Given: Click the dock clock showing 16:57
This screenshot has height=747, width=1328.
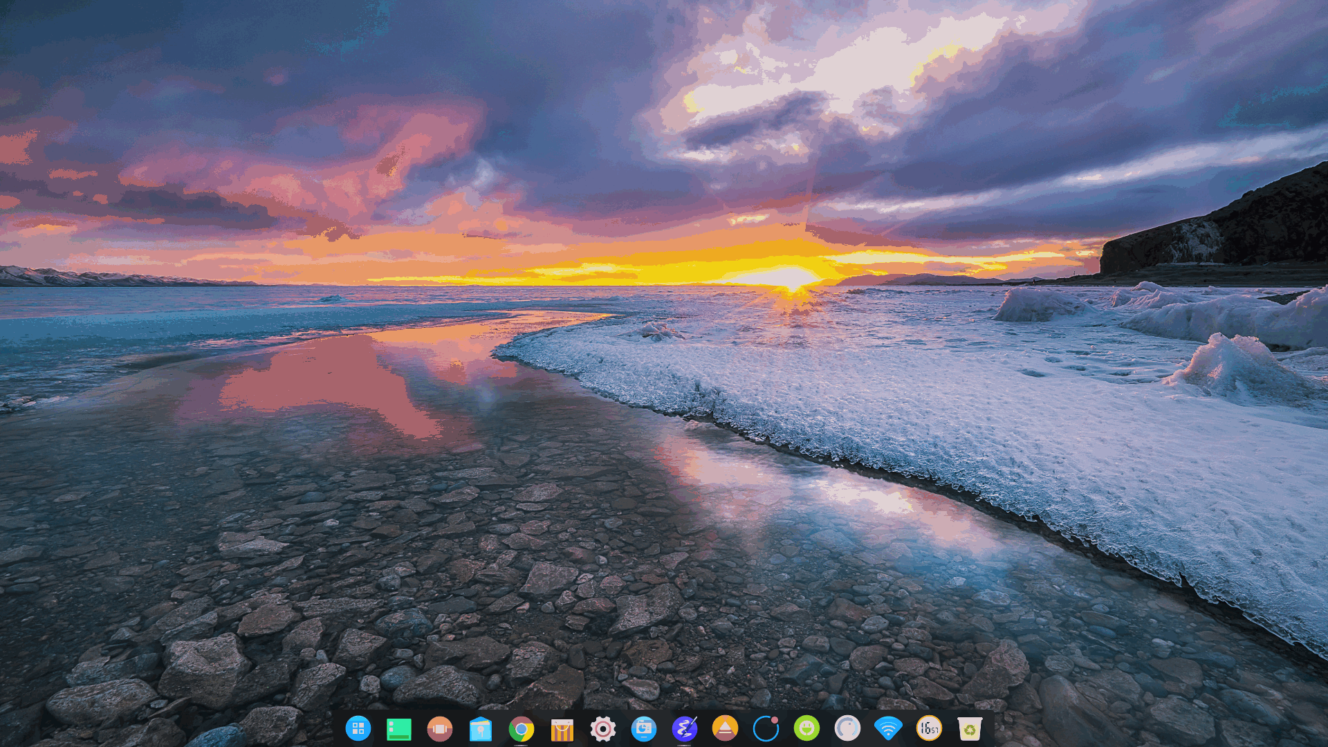Looking at the screenshot, I should (929, 728).
